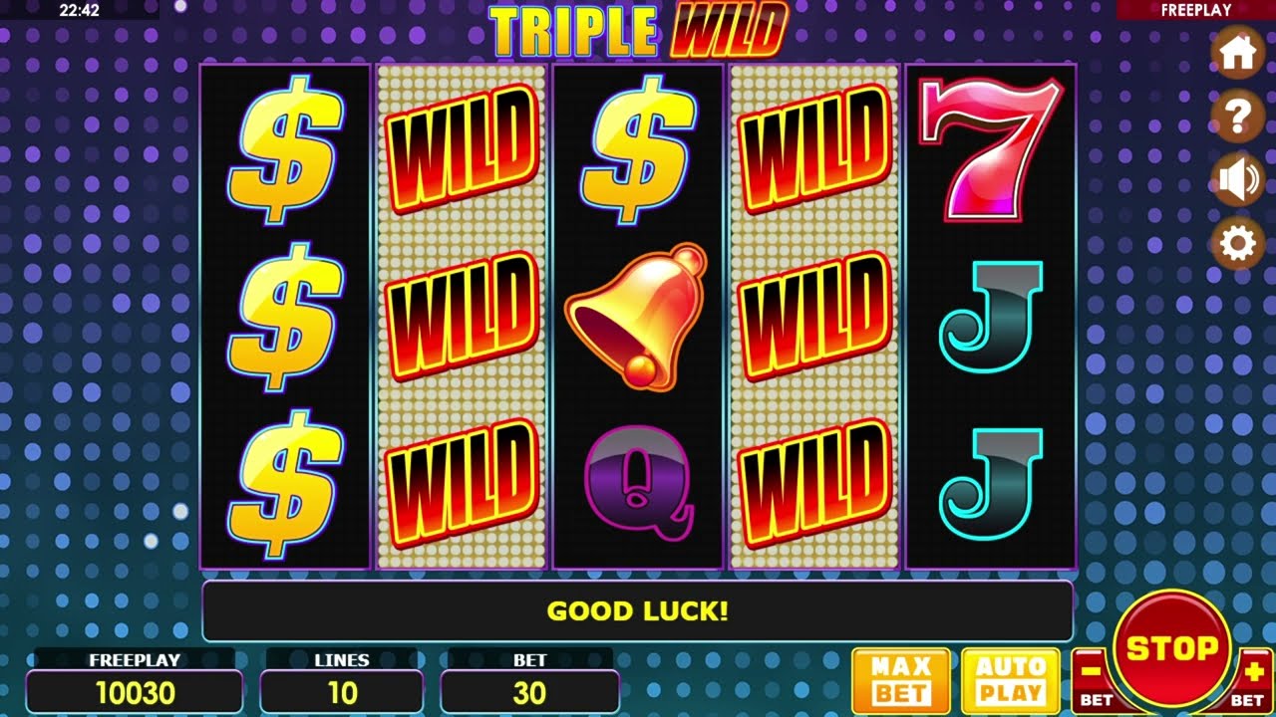Open settings gear icon
The width and height of the screenshot is (1276, 717).
coord(1237,244)
